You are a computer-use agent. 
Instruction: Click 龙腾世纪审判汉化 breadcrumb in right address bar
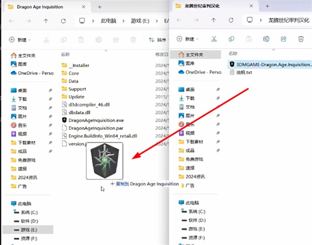click(289, 20)
